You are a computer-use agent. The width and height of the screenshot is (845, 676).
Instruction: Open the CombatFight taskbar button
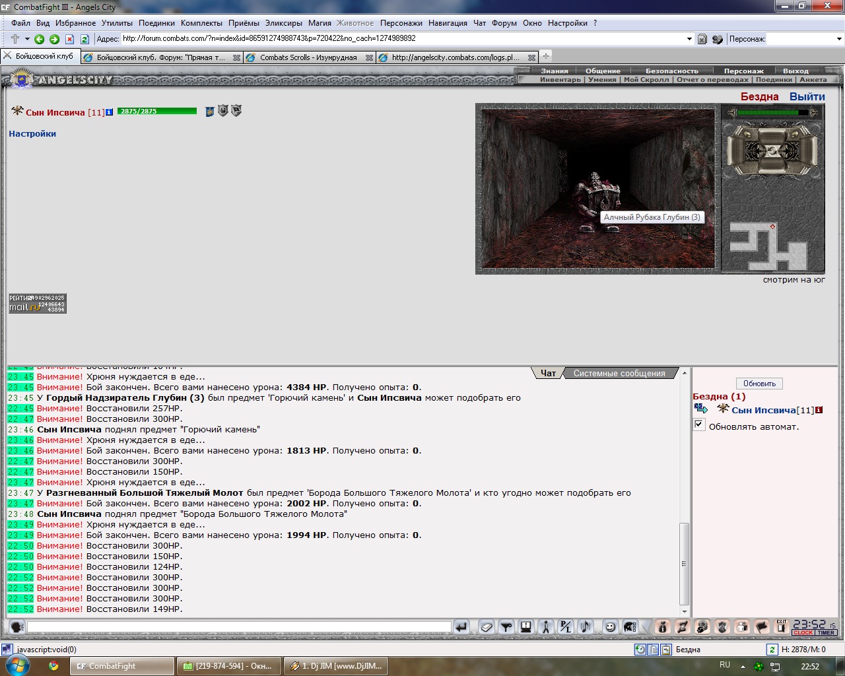coord(122,666)
